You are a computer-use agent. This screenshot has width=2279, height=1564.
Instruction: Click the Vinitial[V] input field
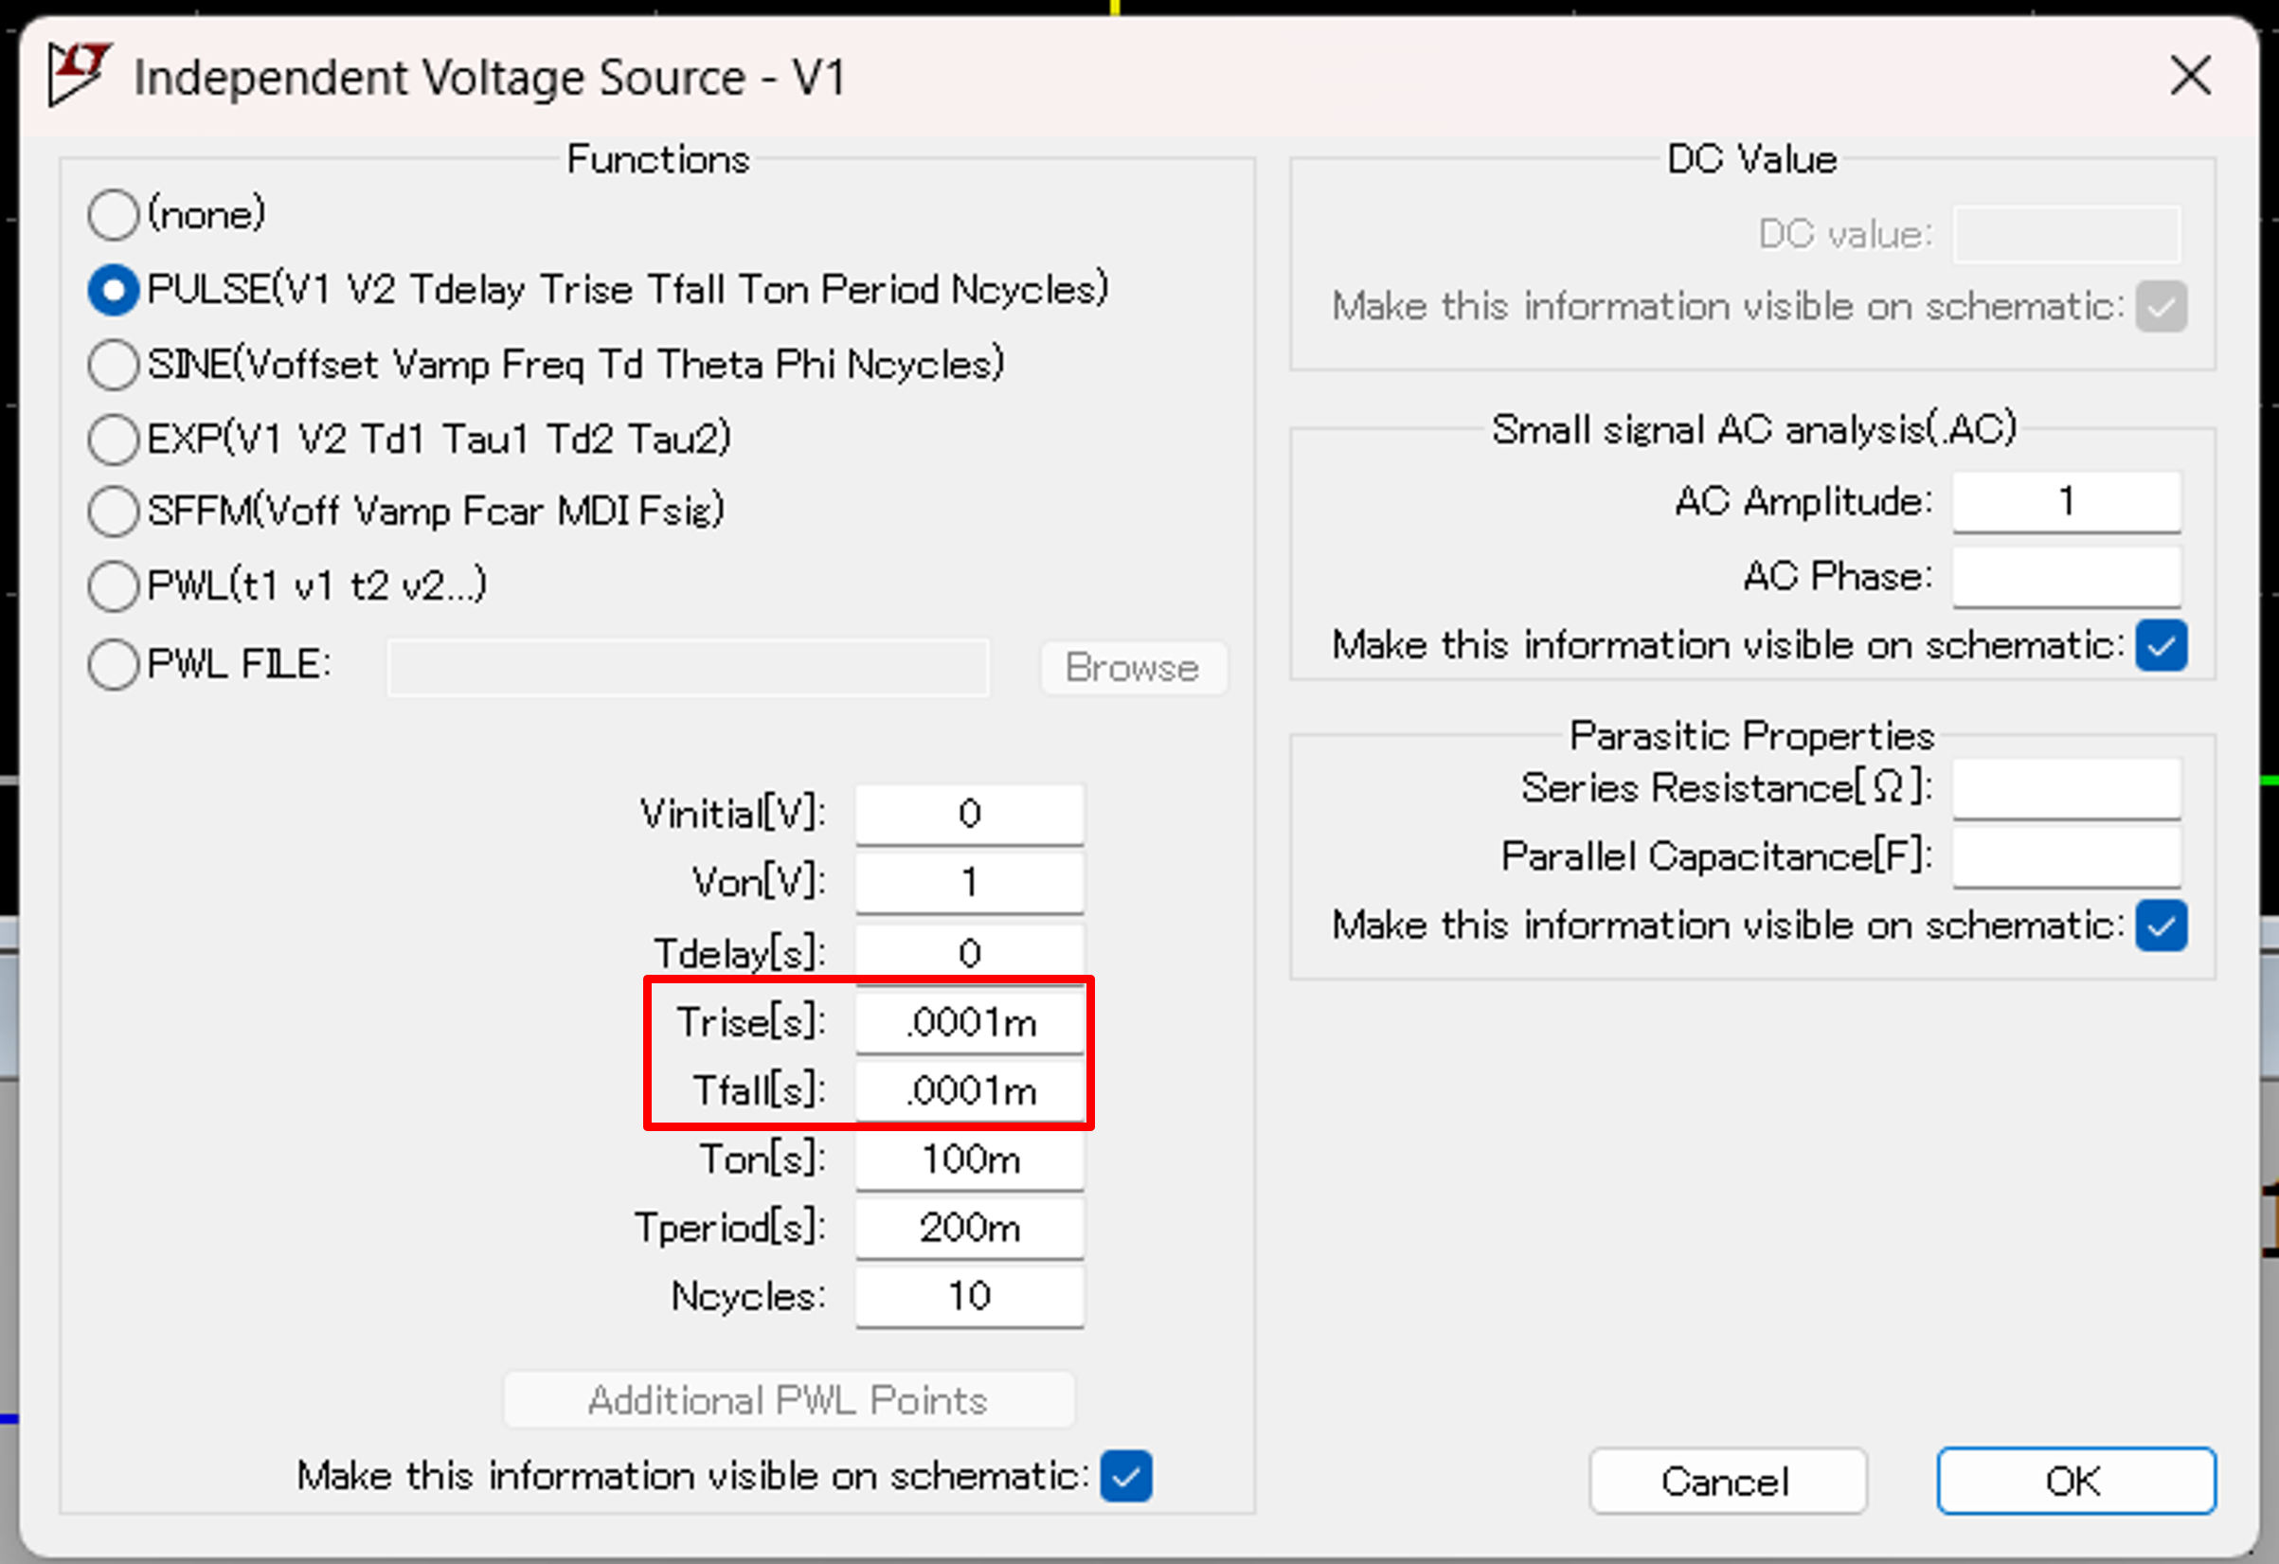[x=969, y=814]
